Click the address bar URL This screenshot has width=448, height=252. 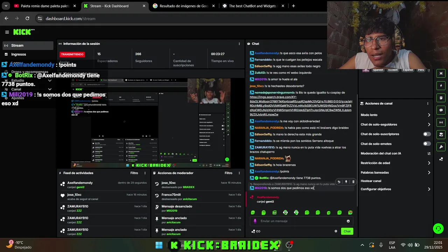click(70, 19)
